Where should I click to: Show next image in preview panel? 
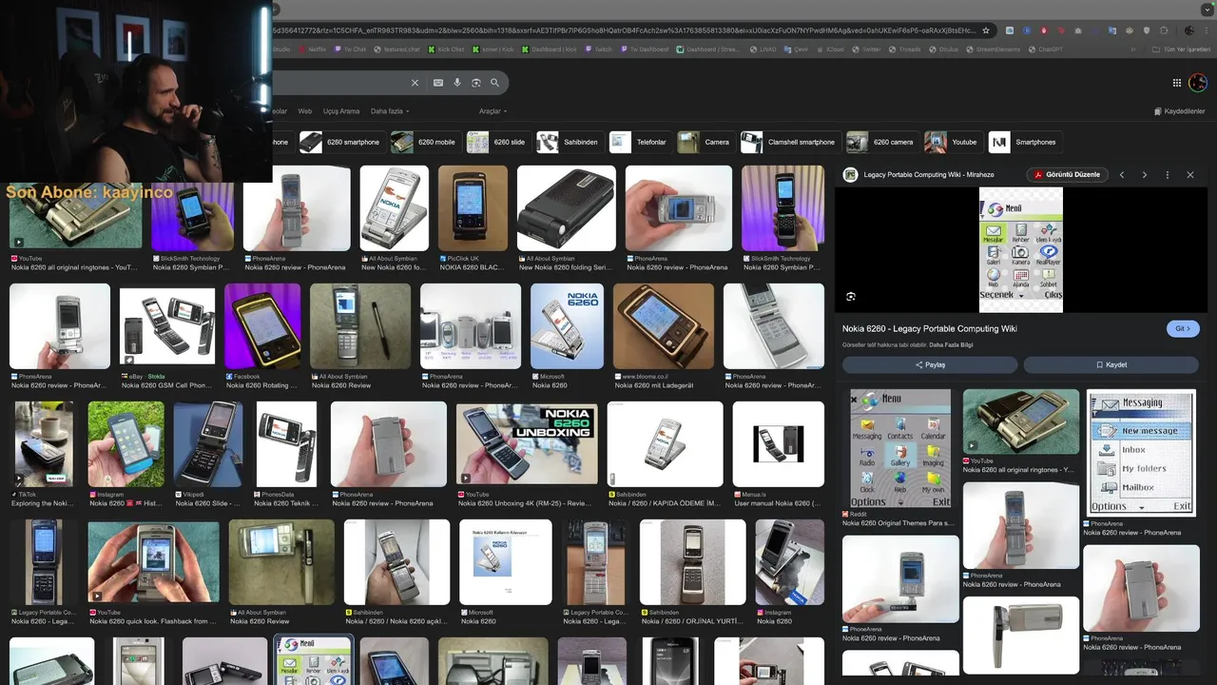(x=1144, y=175)
